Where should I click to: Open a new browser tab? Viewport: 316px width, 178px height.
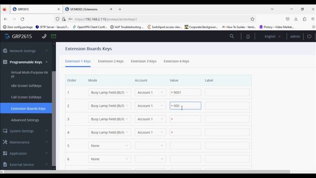[120, 9]
